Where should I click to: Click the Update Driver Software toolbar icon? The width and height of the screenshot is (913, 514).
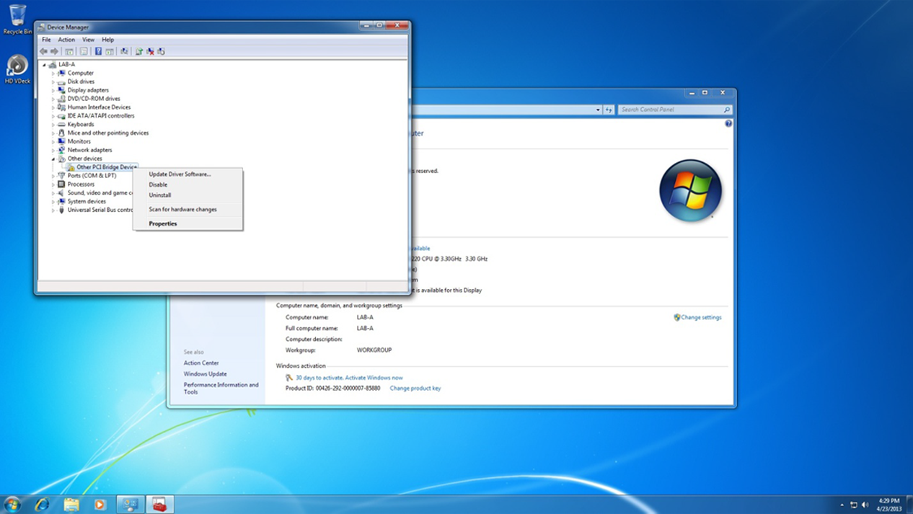[139, 51]
